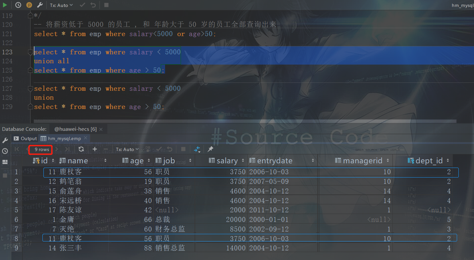Screen dimensions: 474x260
Task: Click the Stop square in the results toolbar
Action: tap(183, 149)
